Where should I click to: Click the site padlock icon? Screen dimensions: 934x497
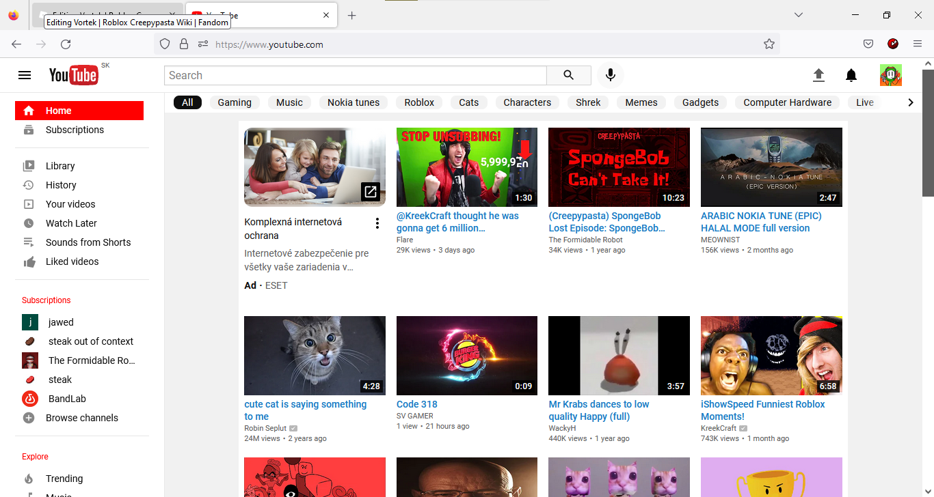coord(183,44)
